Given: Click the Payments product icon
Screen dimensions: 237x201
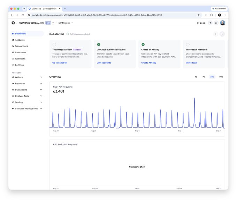Looking at the screenshot, I should (13, 83).
